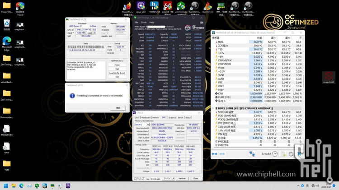Launch HWiNFO64 shortcut in desktop top row
This screenshot has height=190, width=339.
point(154,8)
